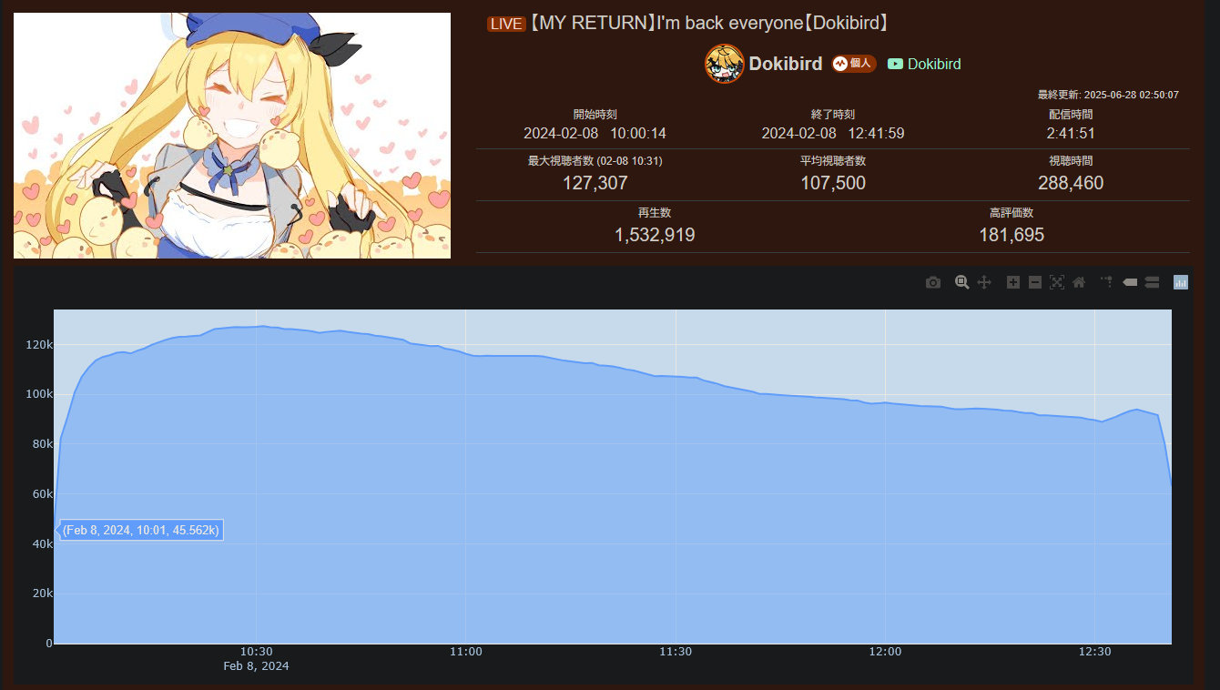Click the 個人 category badge
The image size is (1220, 690).
point(854,64)
